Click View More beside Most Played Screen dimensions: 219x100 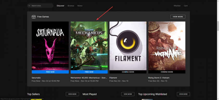tap(128, 94)
